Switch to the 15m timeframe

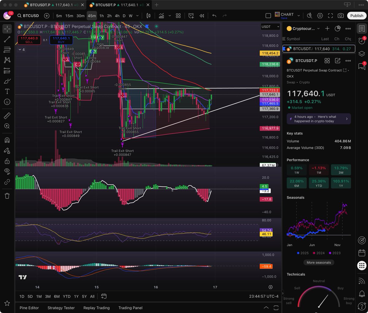(69, 16)
